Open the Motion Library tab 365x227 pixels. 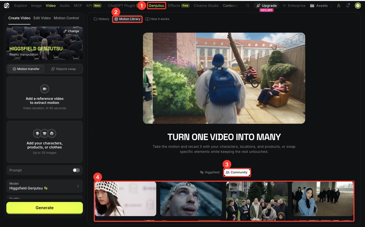pyautogui.click(x=127, y=19)
